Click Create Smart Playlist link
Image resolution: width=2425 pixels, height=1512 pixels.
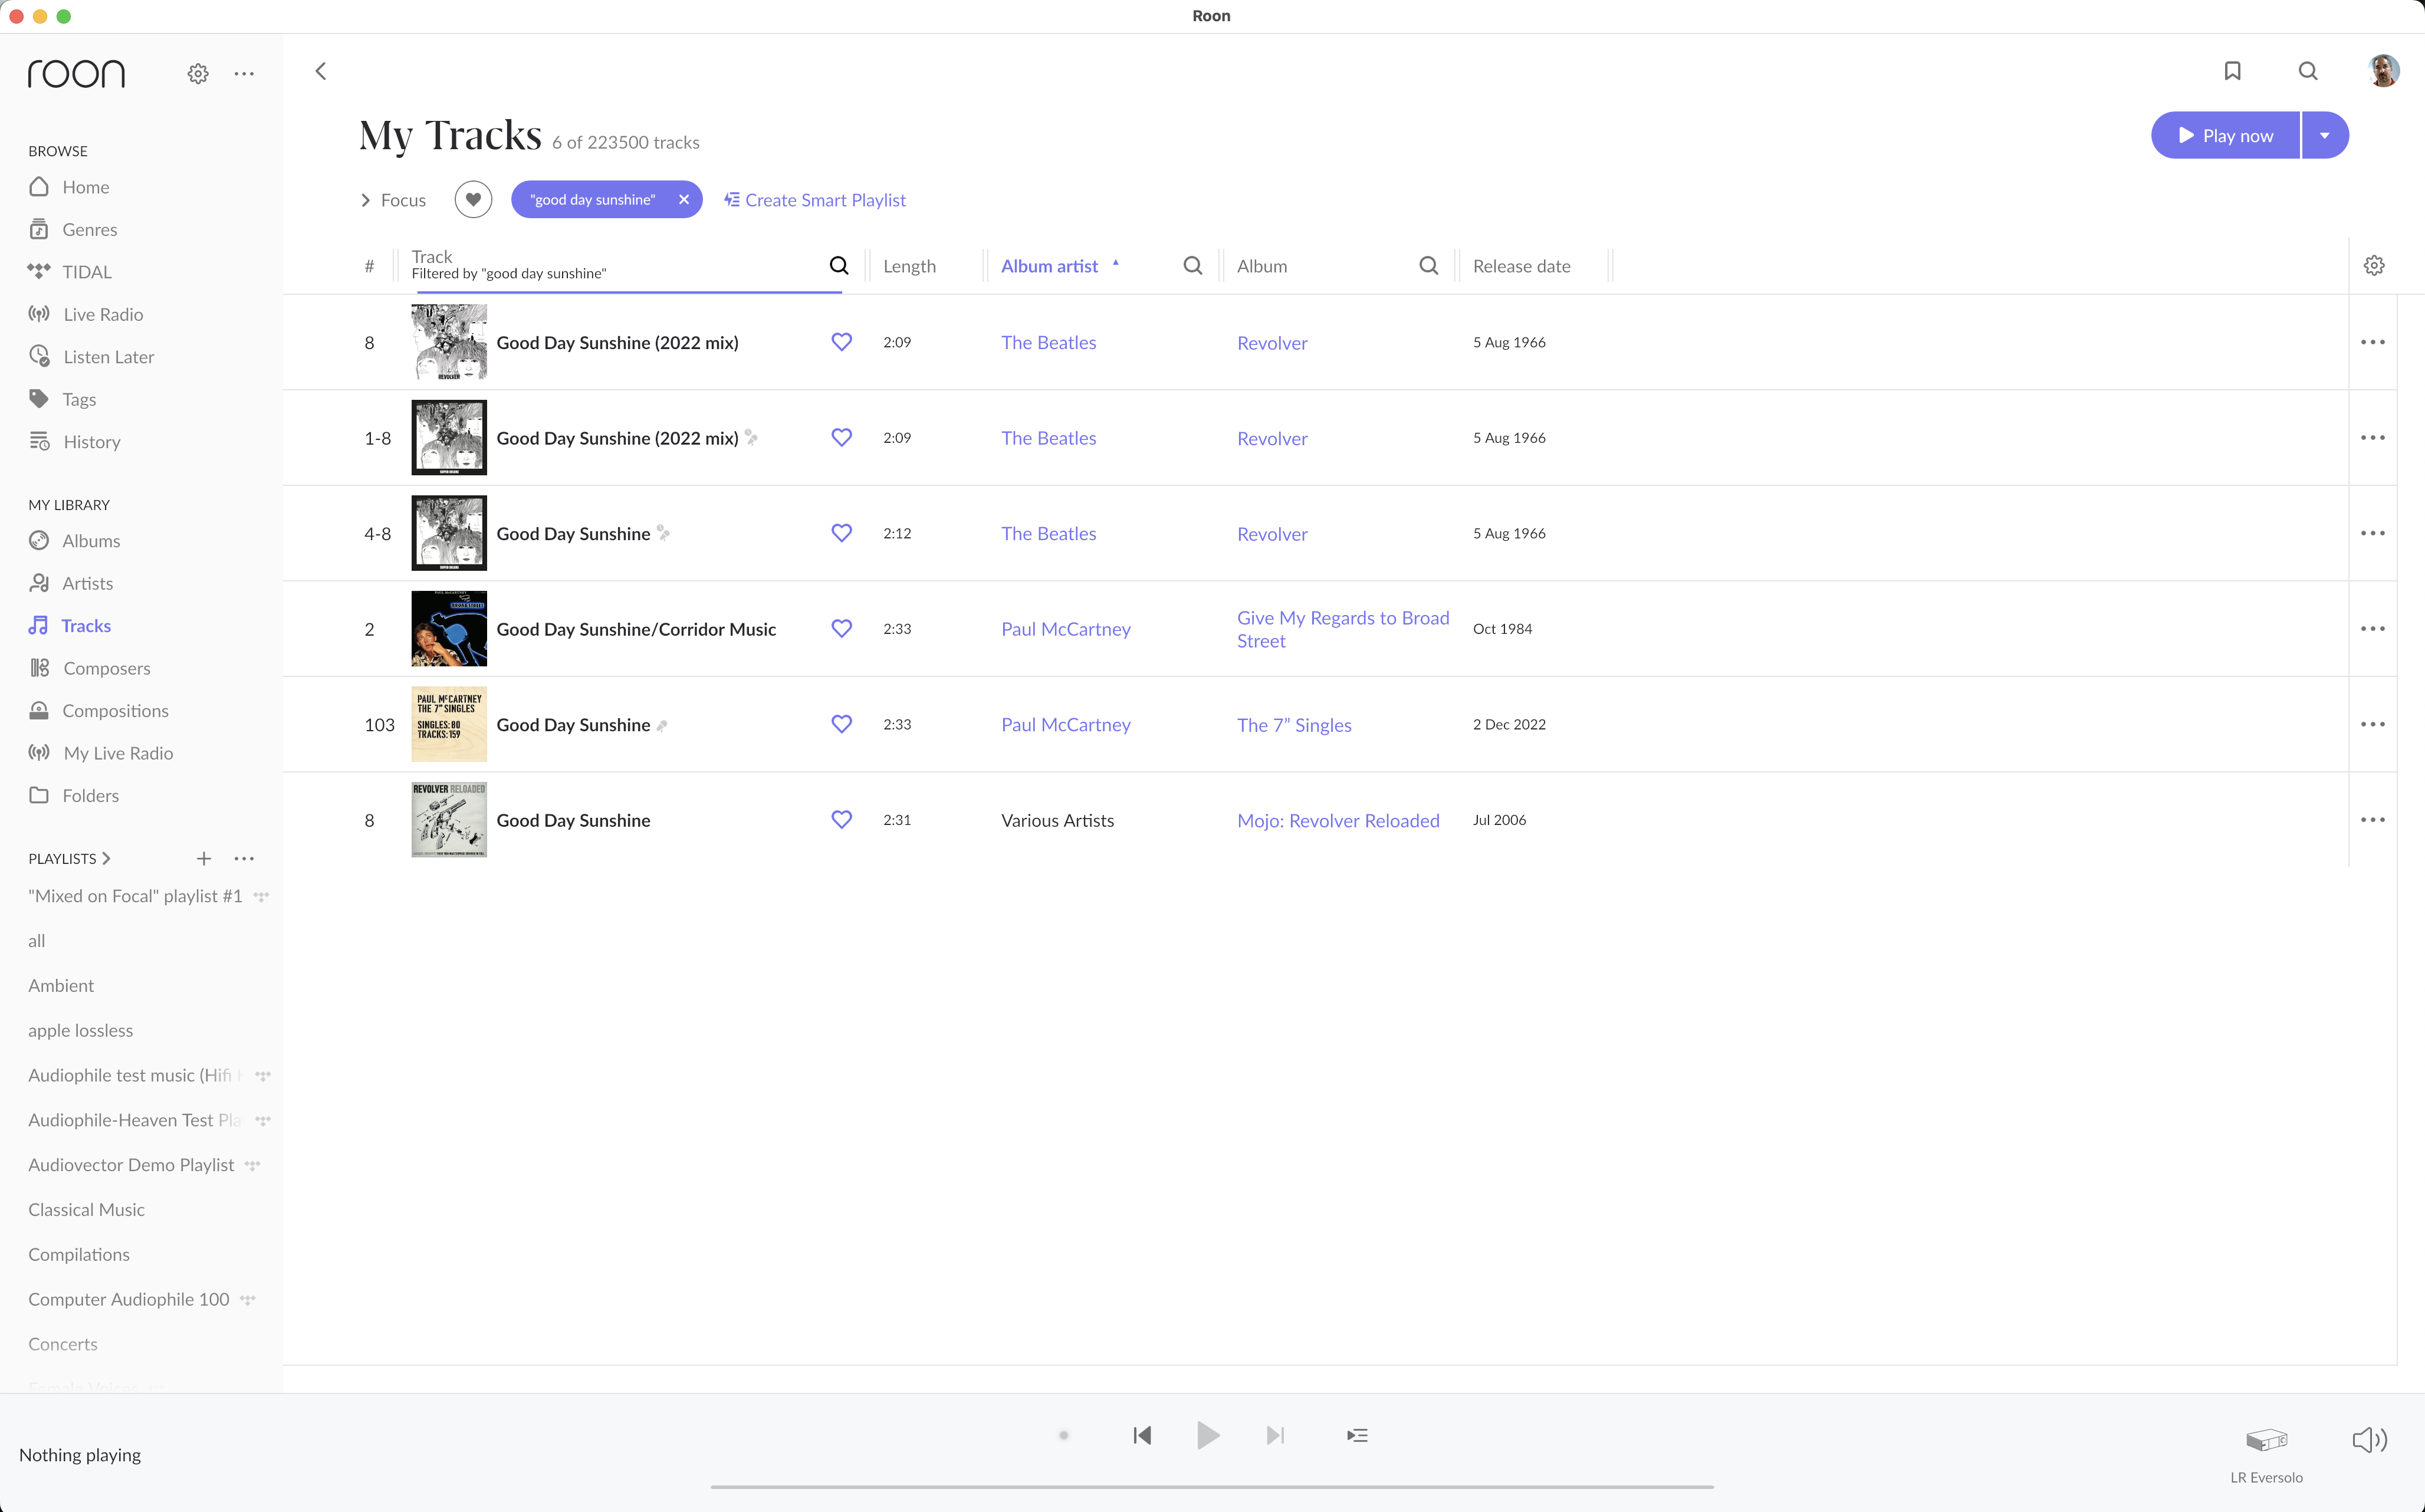(815, 200)
